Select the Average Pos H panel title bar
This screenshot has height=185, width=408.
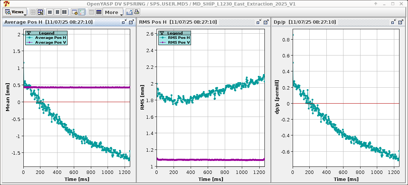click(x=48, y=22)
